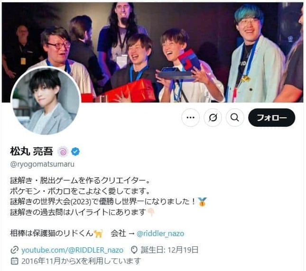Follow the account with フォロー button

coord(272,118)
